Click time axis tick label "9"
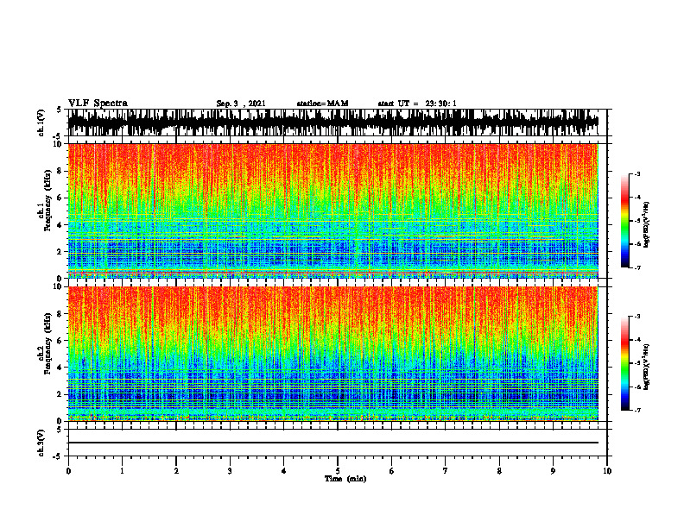684x528 pixels. point(553,471)
